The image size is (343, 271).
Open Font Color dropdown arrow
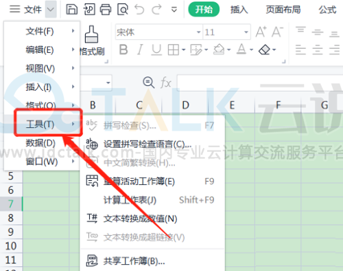click(251, 50)
